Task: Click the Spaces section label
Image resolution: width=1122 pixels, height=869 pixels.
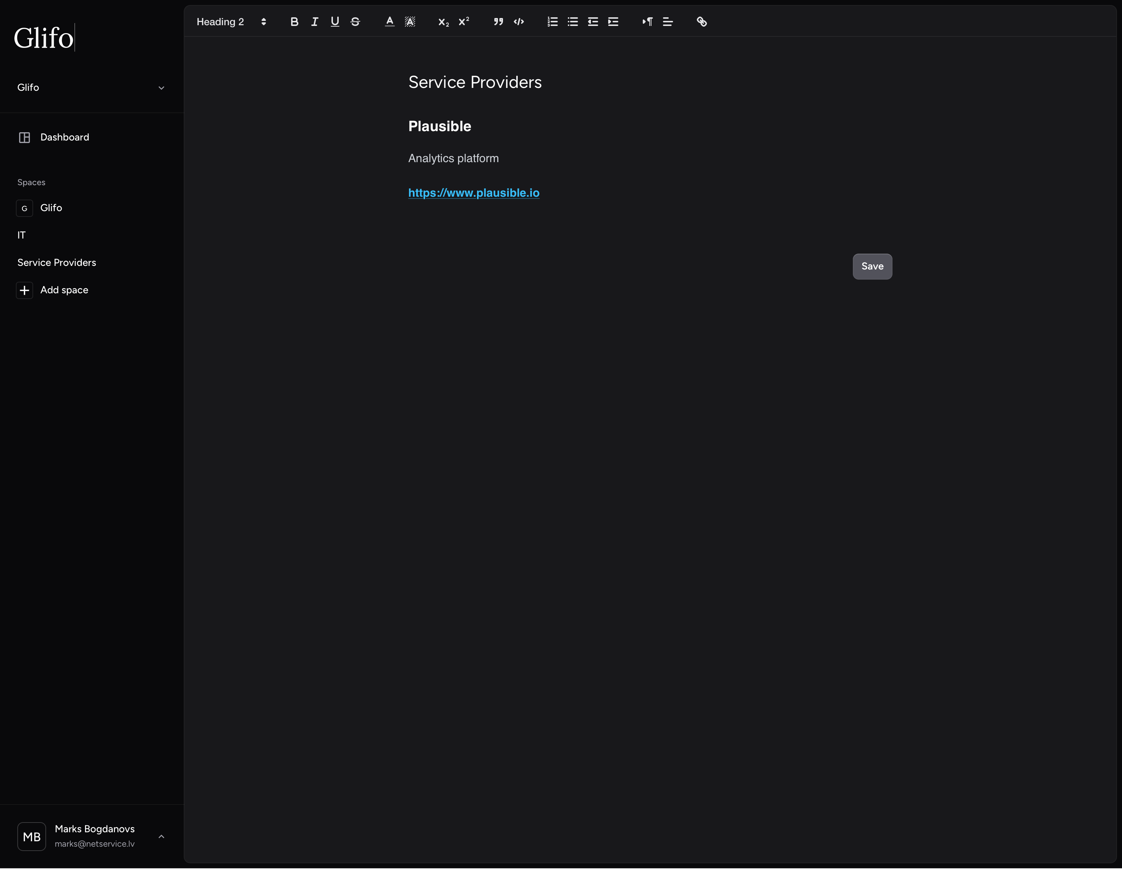Action: (x=31, y=182)
